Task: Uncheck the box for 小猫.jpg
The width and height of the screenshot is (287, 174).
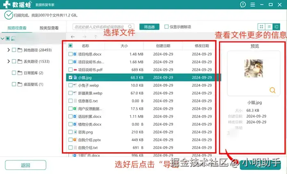Action: click(71, 77)
